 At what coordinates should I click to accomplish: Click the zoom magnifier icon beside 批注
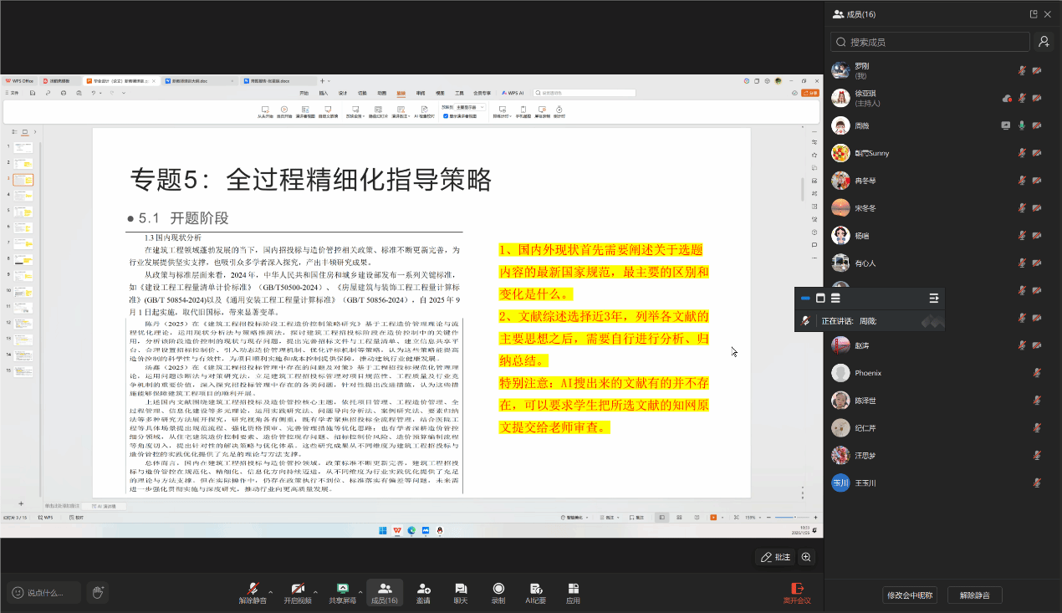click(806, 557)
